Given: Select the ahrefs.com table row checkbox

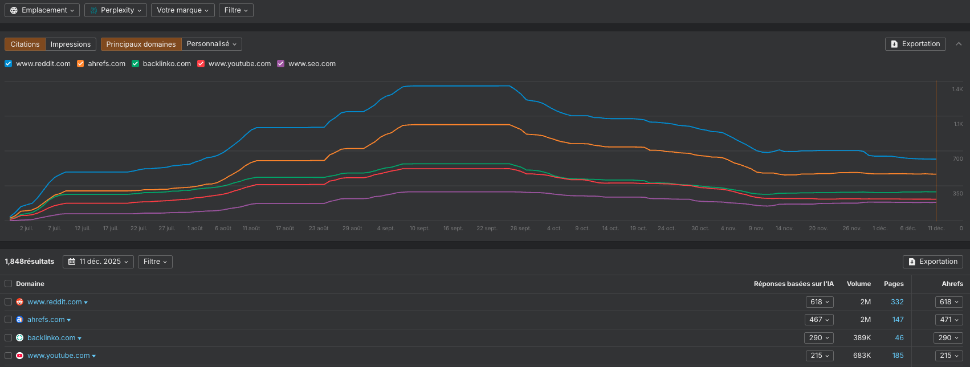Looking at the screenshot, I should tap(8, 320).
